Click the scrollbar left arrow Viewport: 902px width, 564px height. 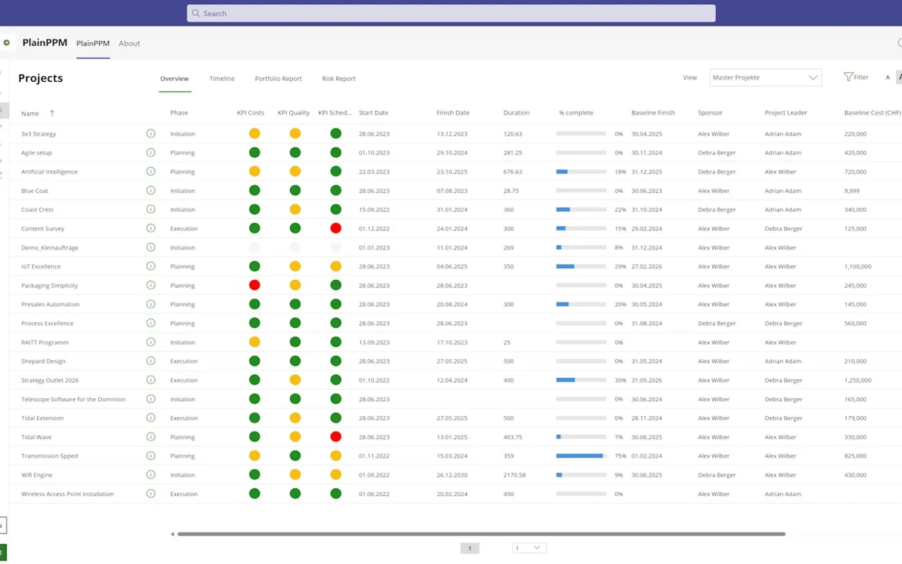coord(173,534)
